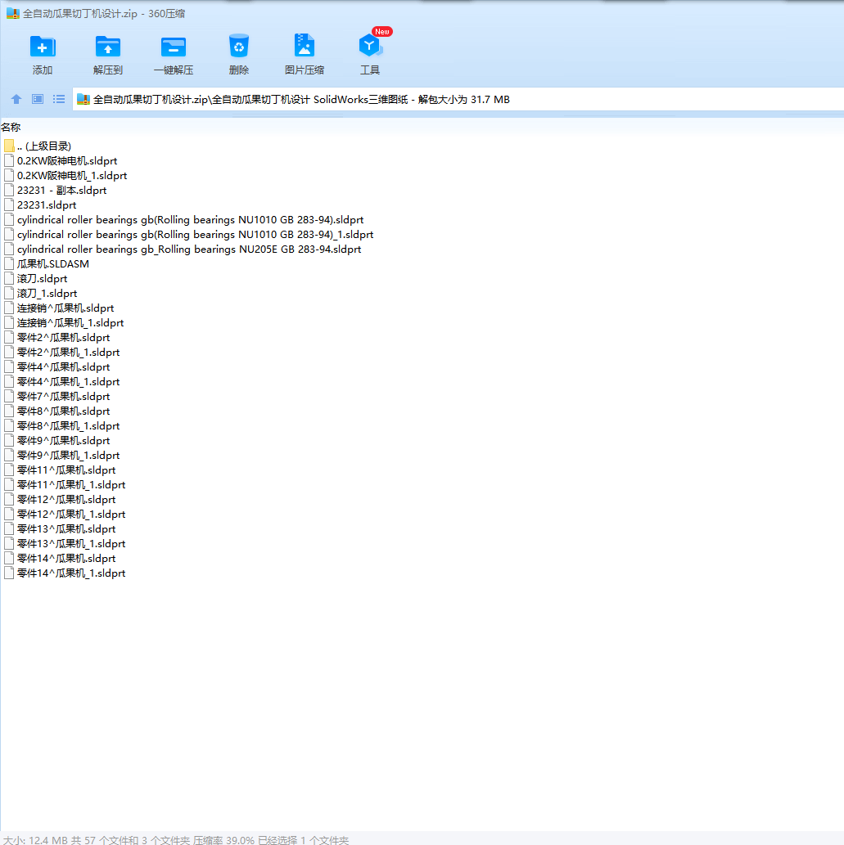Click the address path field
The width and height of the screenshot is (844, 845).
(458, 99)
